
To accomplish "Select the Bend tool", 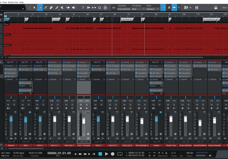I will click(x=68, y=7).
